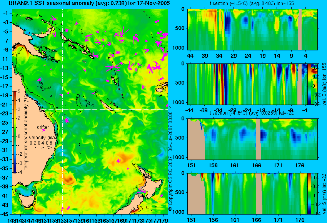Screen dimensions: 327x223
Task: Select the "t section (avg: 0.403) lon=155" title
Action: pyautogui.click(x=252, y=3)
